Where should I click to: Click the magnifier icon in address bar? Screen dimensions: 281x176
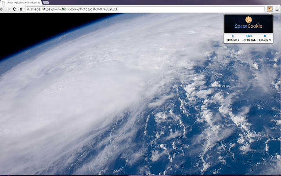pyautogui.click(x=28, y=9)
